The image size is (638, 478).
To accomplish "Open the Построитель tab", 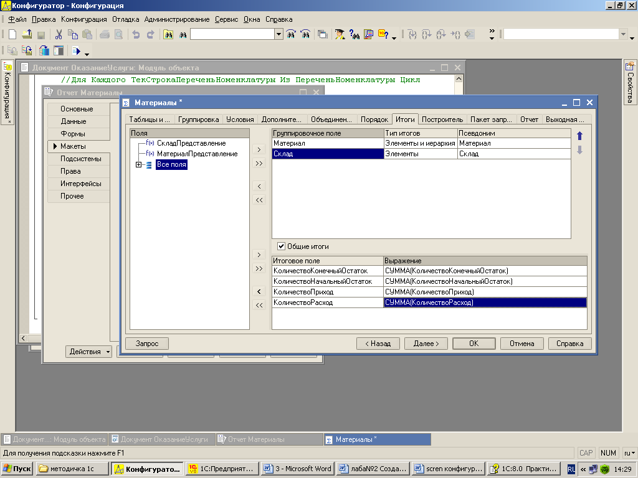I will [x=442, y=119].
